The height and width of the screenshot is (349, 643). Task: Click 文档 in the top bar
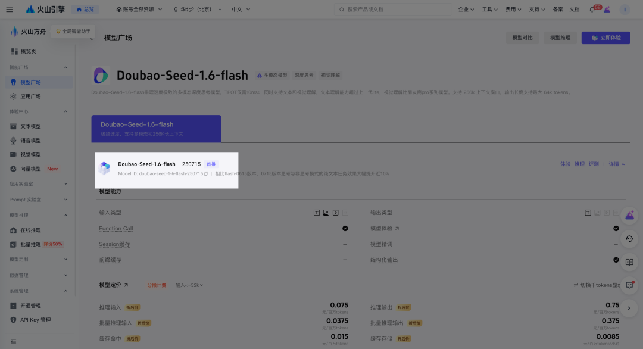pos(575,10)
